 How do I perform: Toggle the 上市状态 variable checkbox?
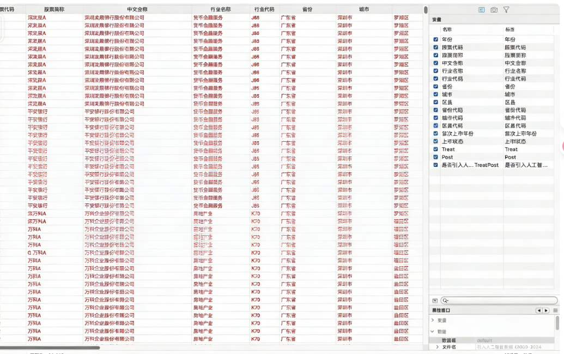coord(435,141)
